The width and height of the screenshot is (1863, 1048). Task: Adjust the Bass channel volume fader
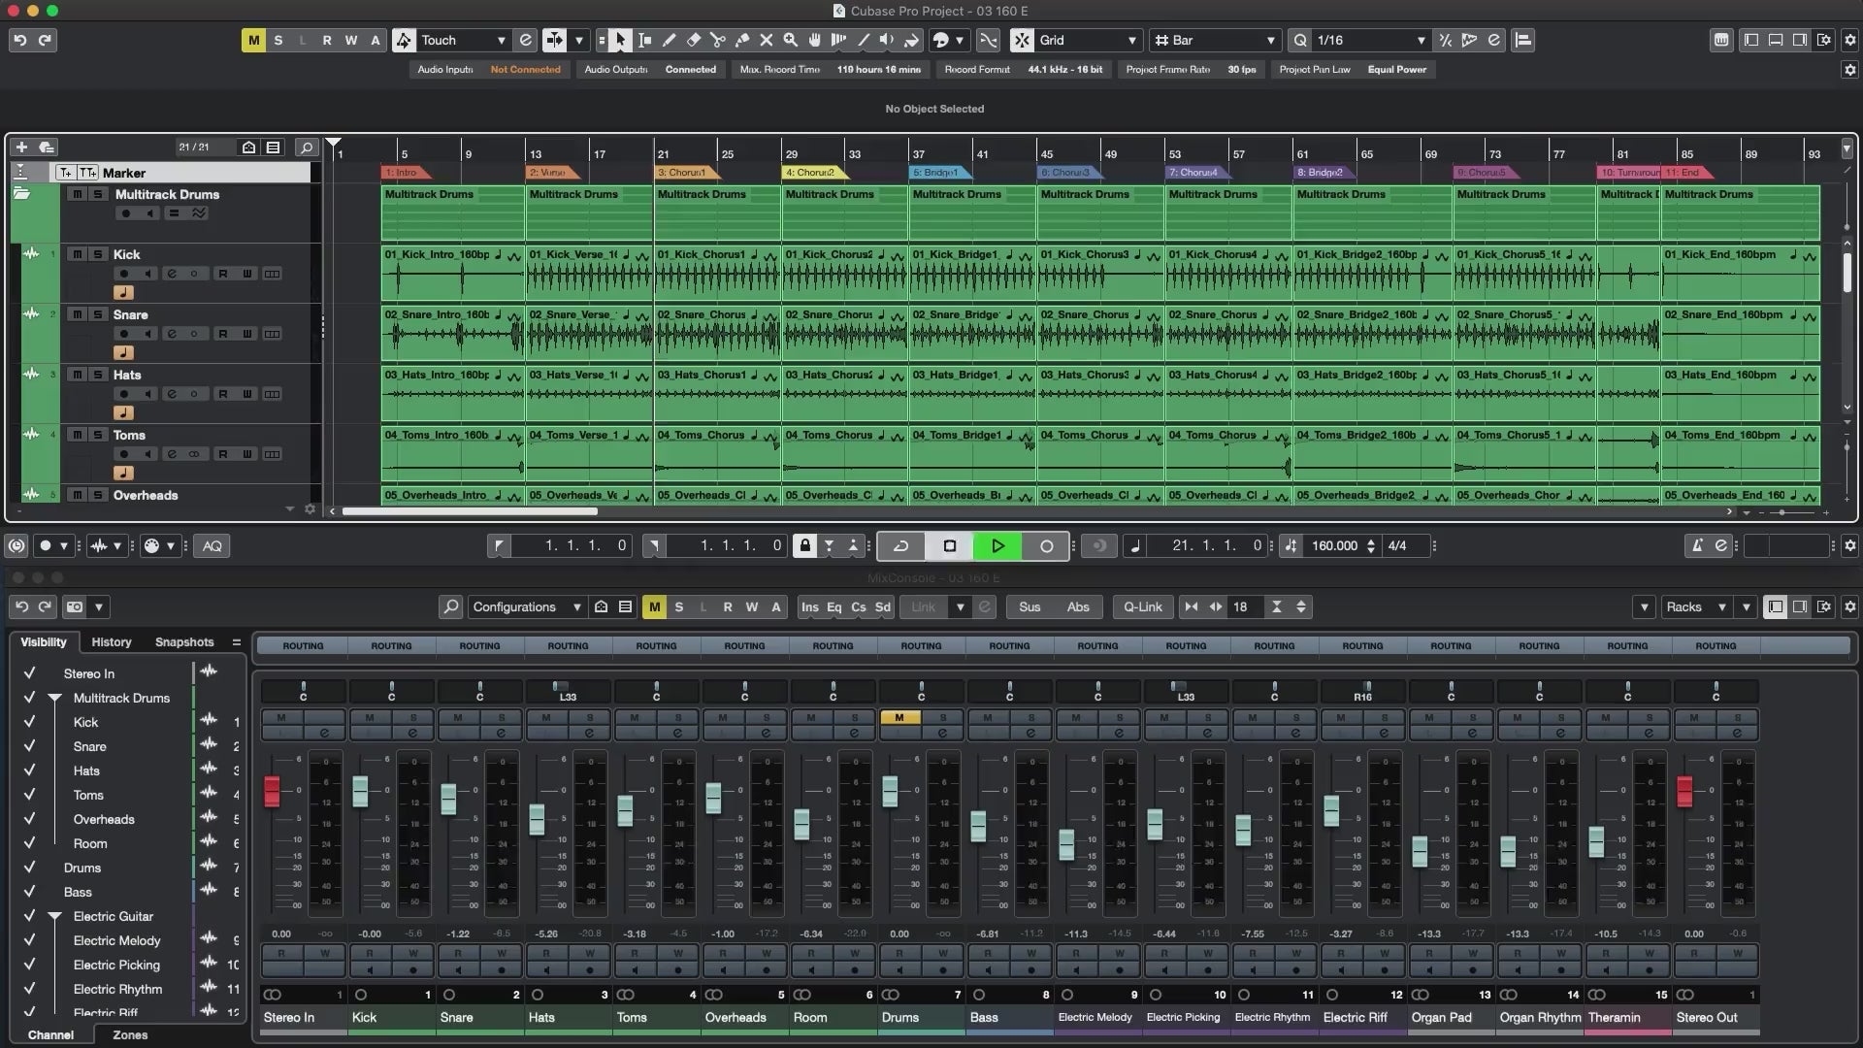(978, 826)
